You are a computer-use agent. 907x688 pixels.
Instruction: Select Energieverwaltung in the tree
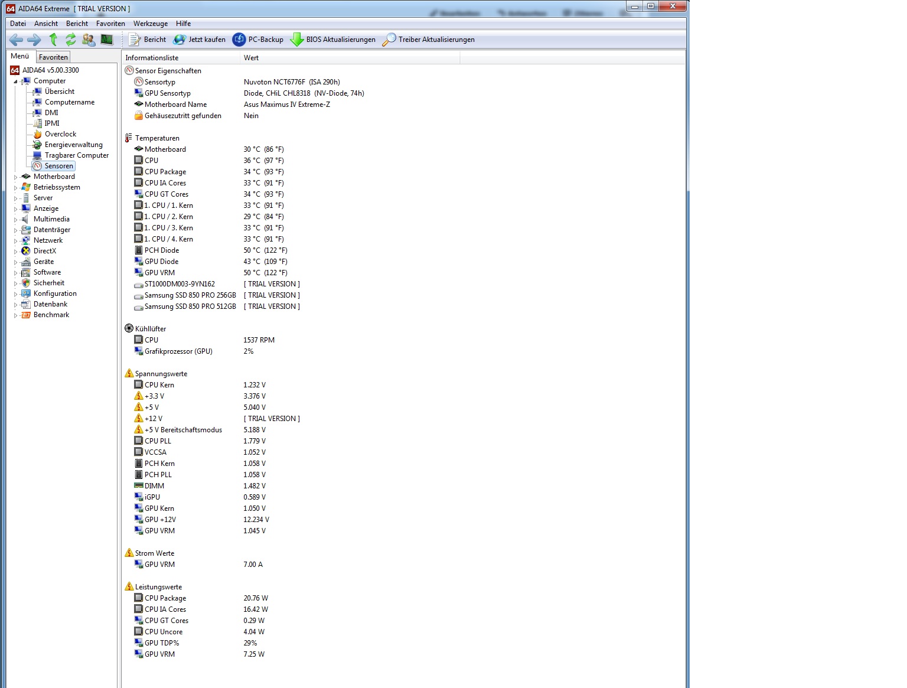pyautogui.click(x=74, y=145)
